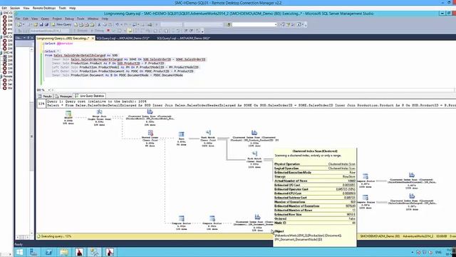The image size is (456, 257).
Task: Click the Save All icon in SSMS toolbar
Action: (x=46, y=25)
